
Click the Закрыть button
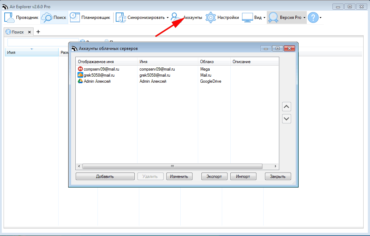pyautogui.click(x=278, y=176)
